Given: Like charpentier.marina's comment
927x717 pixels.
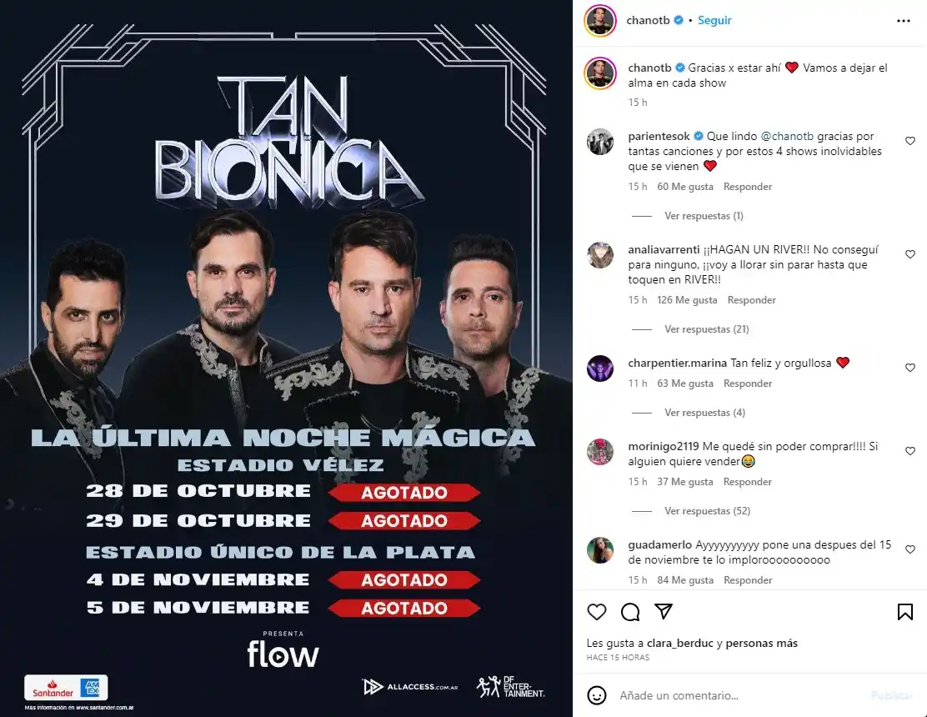Looking at the screenshot, I should (909, 368).
